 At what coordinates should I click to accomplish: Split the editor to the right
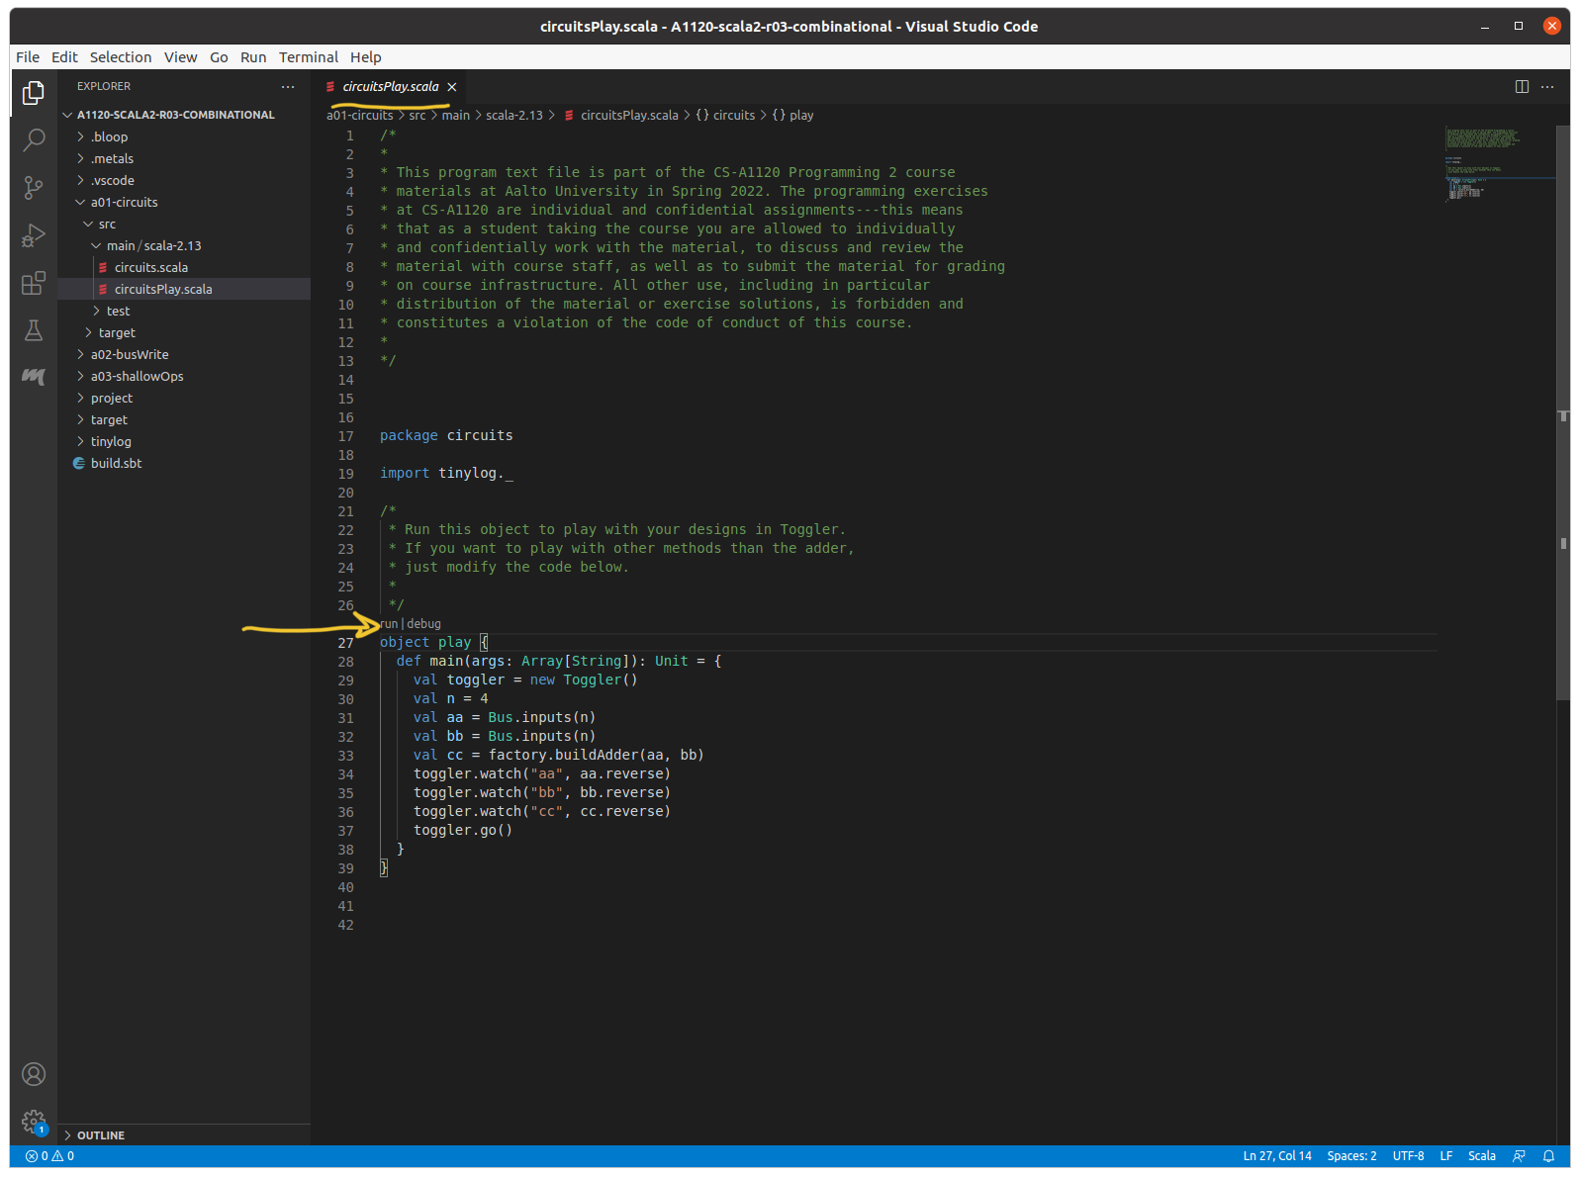click(1522, 87)
